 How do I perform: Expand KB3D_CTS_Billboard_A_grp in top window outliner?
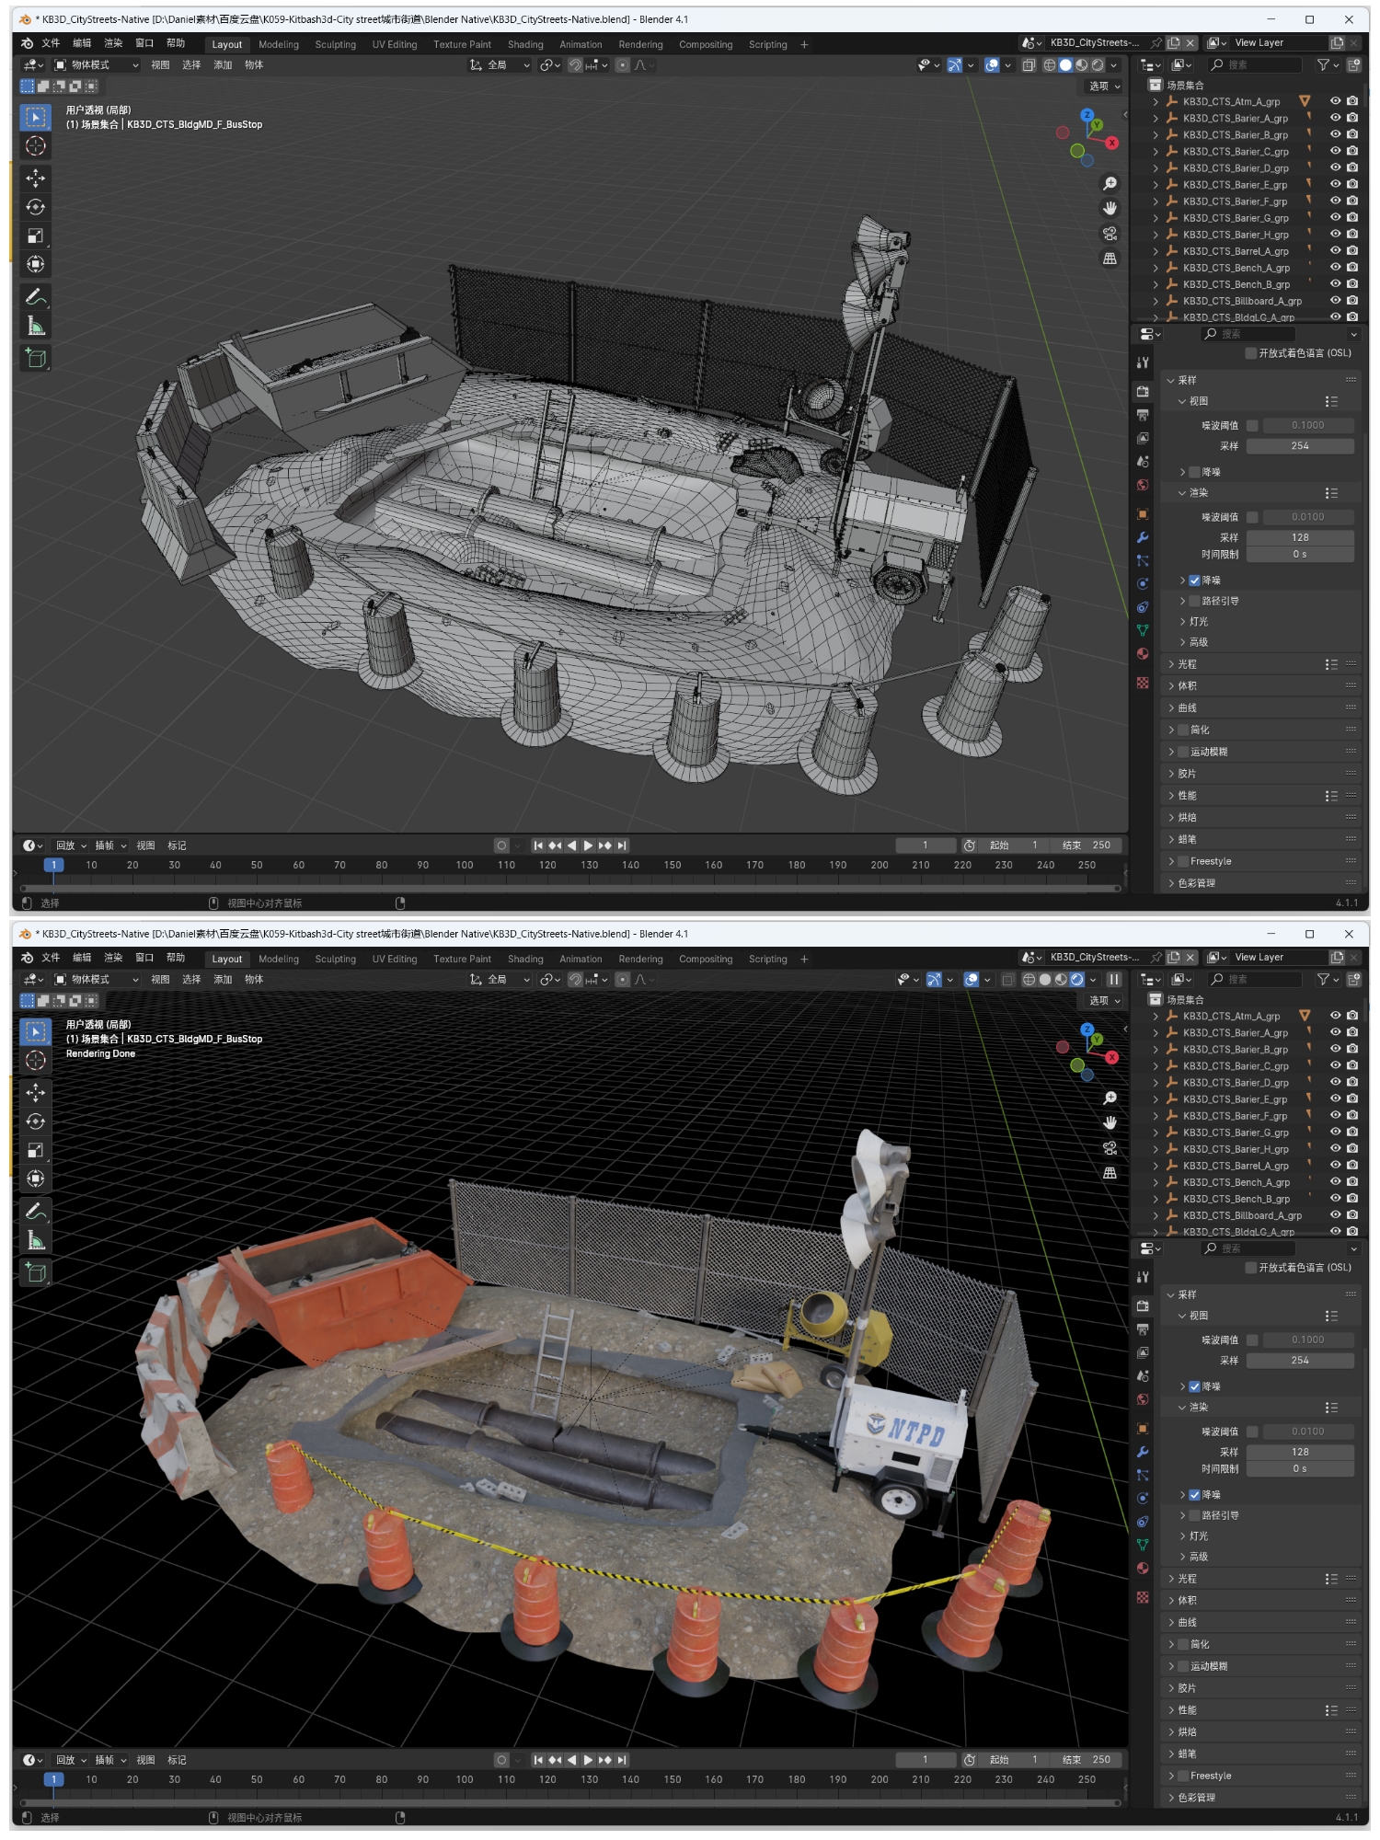[x=1156, y=301]
